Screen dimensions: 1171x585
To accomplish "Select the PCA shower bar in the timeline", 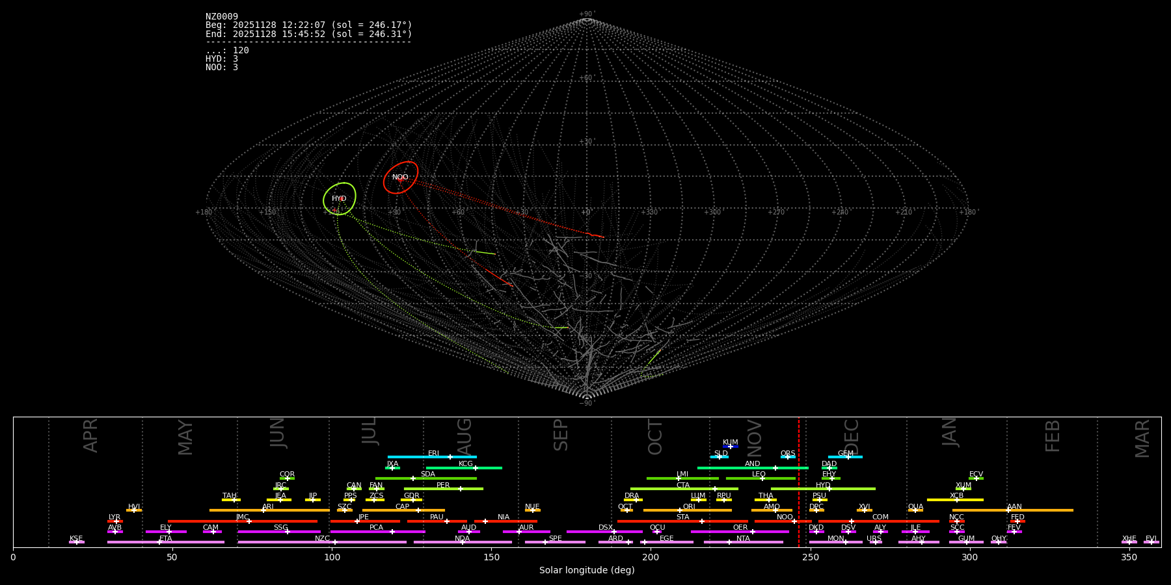I will click(x=377, y=532).
